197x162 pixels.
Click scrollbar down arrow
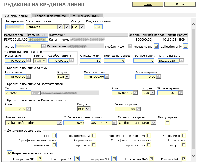194,155
